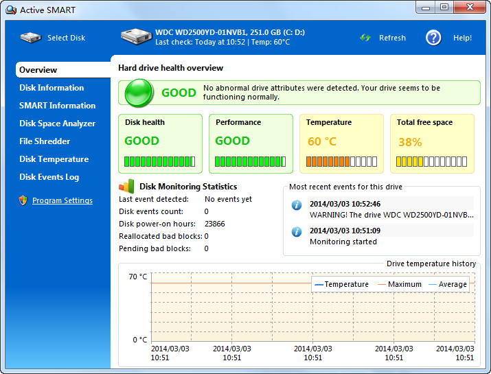The image size is (491, 374).
Task: Click the Select Disk drive icon
Action: point(30,38)
